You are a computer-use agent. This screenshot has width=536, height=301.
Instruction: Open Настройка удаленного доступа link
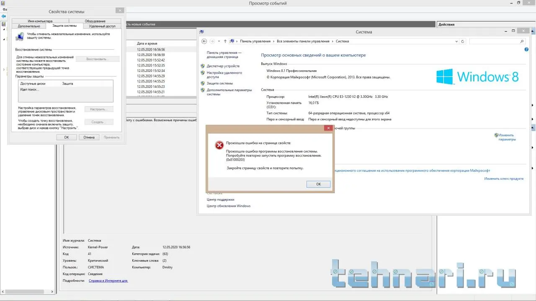(x=224, y=75)
